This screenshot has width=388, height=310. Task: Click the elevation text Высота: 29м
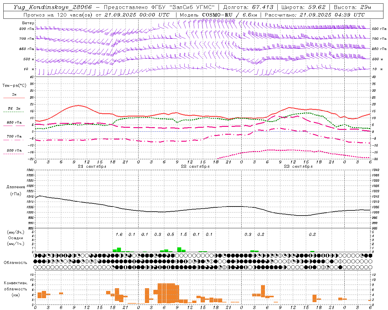coord(353,7)
